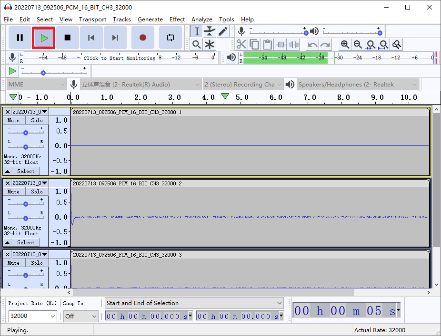
Task: Click the Pause playback button
Action: 20,38
